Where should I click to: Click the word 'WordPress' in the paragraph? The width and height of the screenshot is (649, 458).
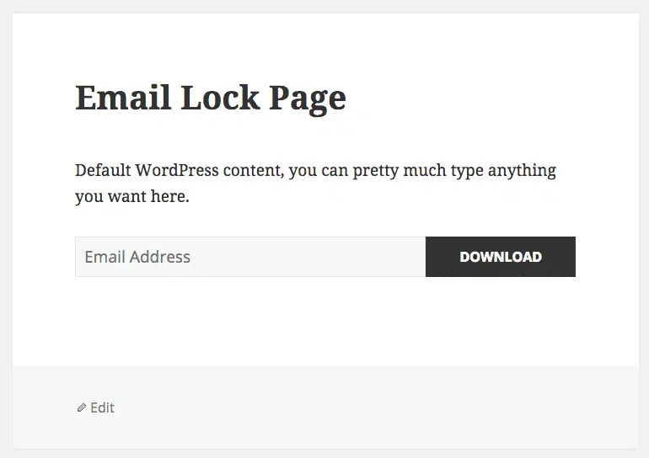tap(177, 170)
